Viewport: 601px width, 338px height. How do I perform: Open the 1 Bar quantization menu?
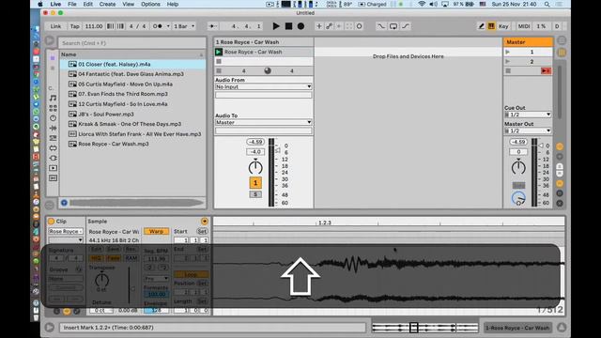click(184, 26)
